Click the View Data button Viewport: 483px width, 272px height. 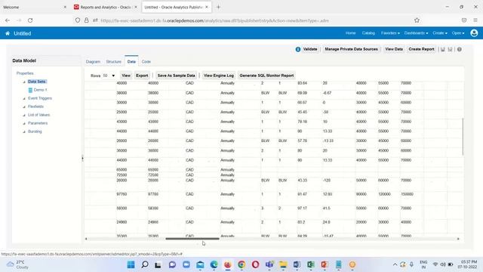point(394,49)
